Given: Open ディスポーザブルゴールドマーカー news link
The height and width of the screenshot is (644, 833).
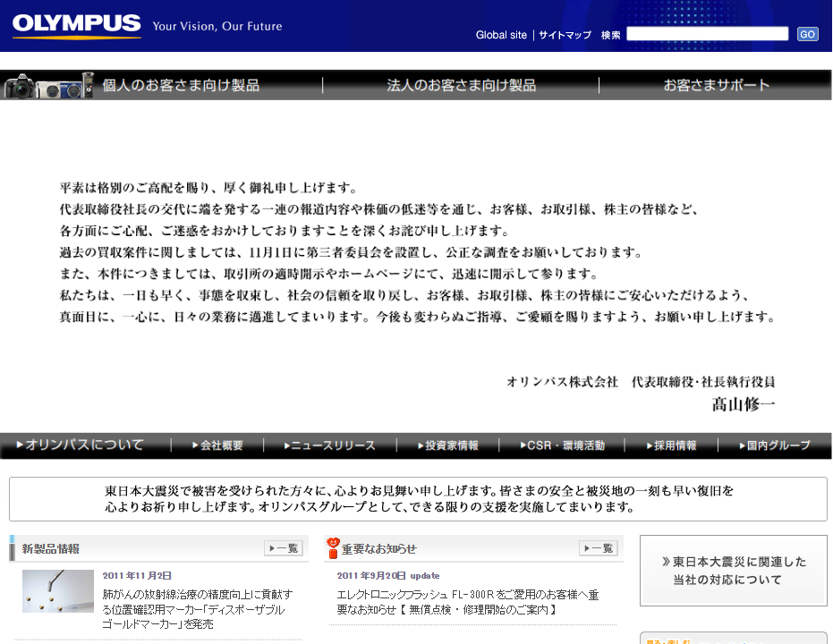Looking at the screenshot, I should click(x=197, y=609).
